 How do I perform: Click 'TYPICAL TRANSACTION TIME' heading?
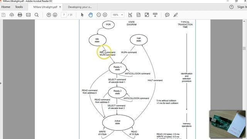coord(185,24)
